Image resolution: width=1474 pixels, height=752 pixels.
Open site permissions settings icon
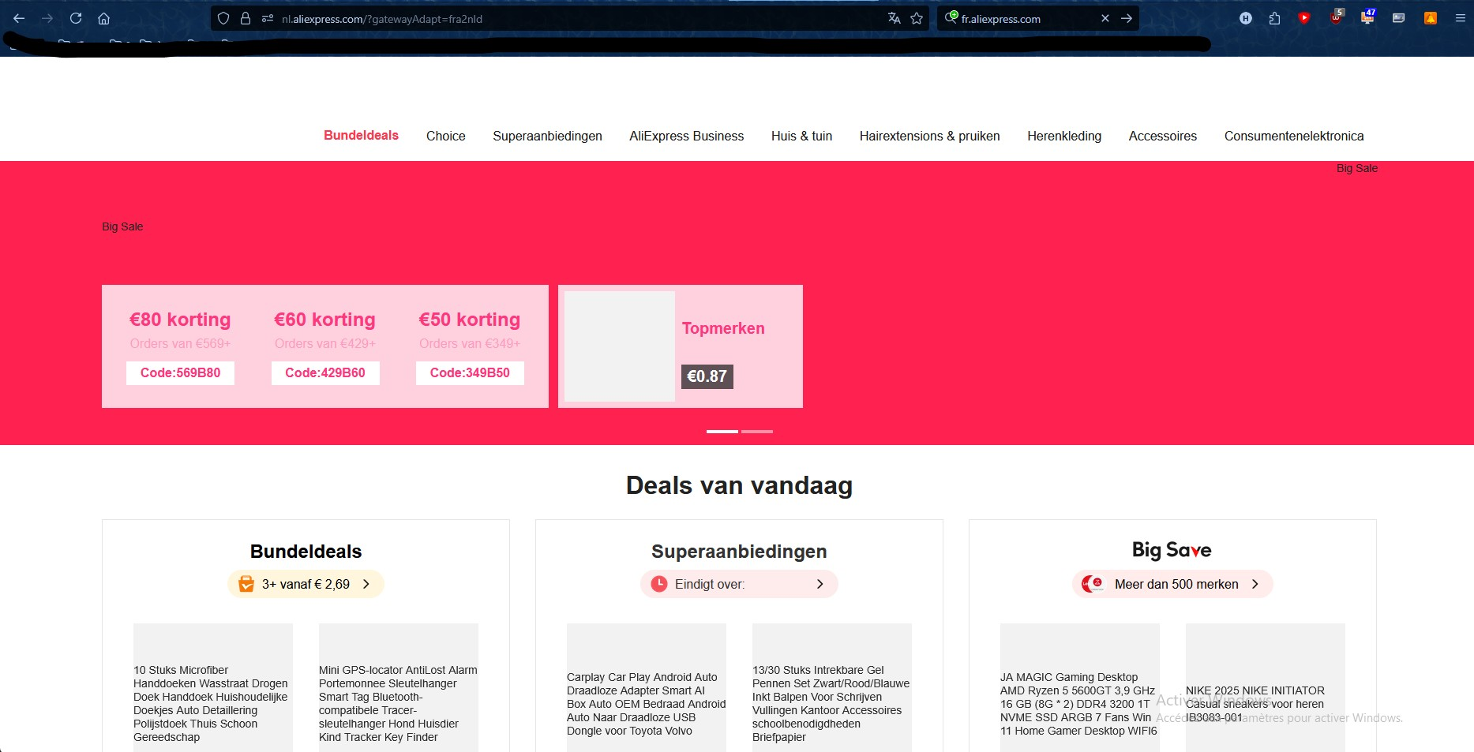[x=267, y=18]
